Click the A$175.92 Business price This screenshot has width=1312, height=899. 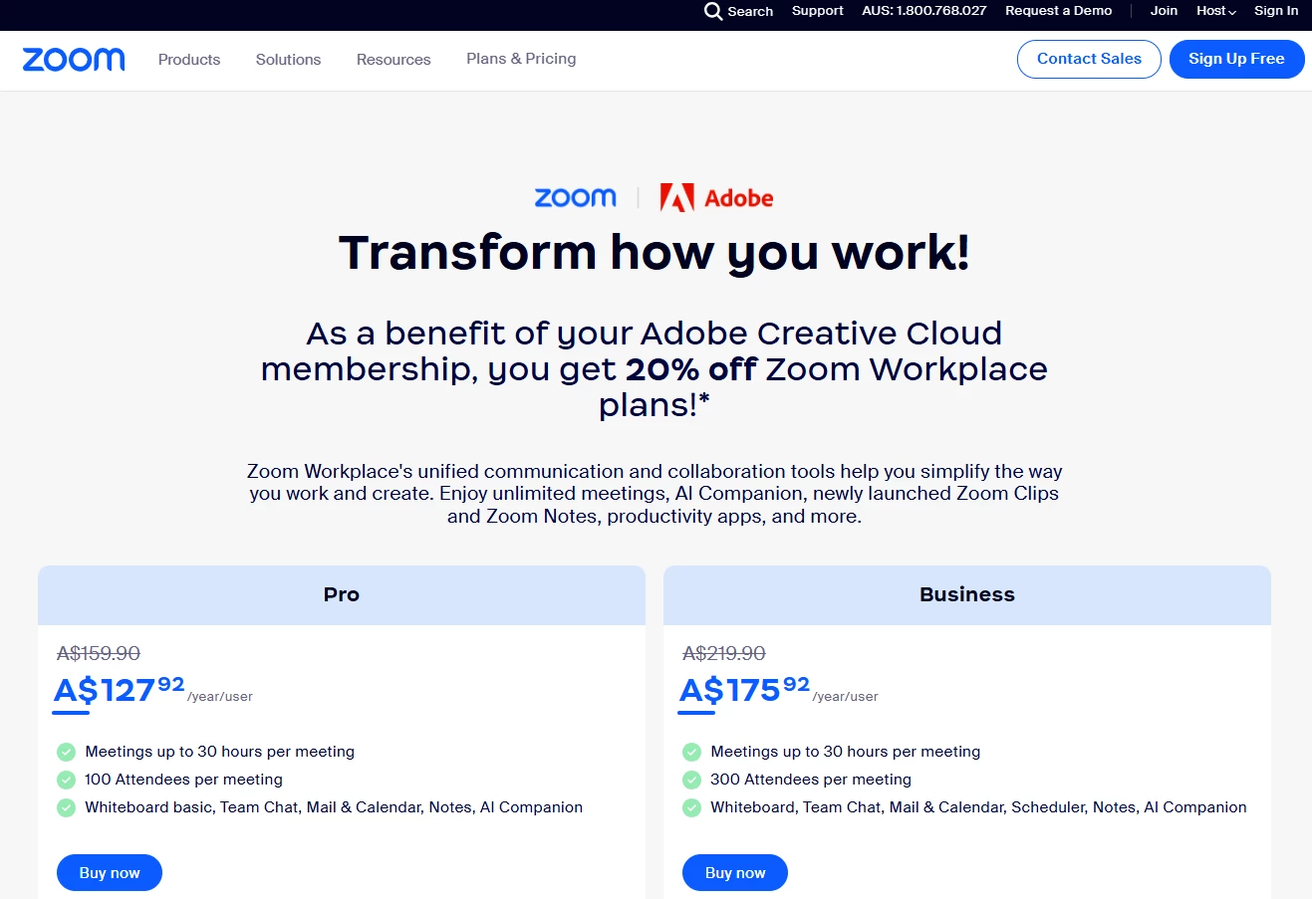coord(745,689)
